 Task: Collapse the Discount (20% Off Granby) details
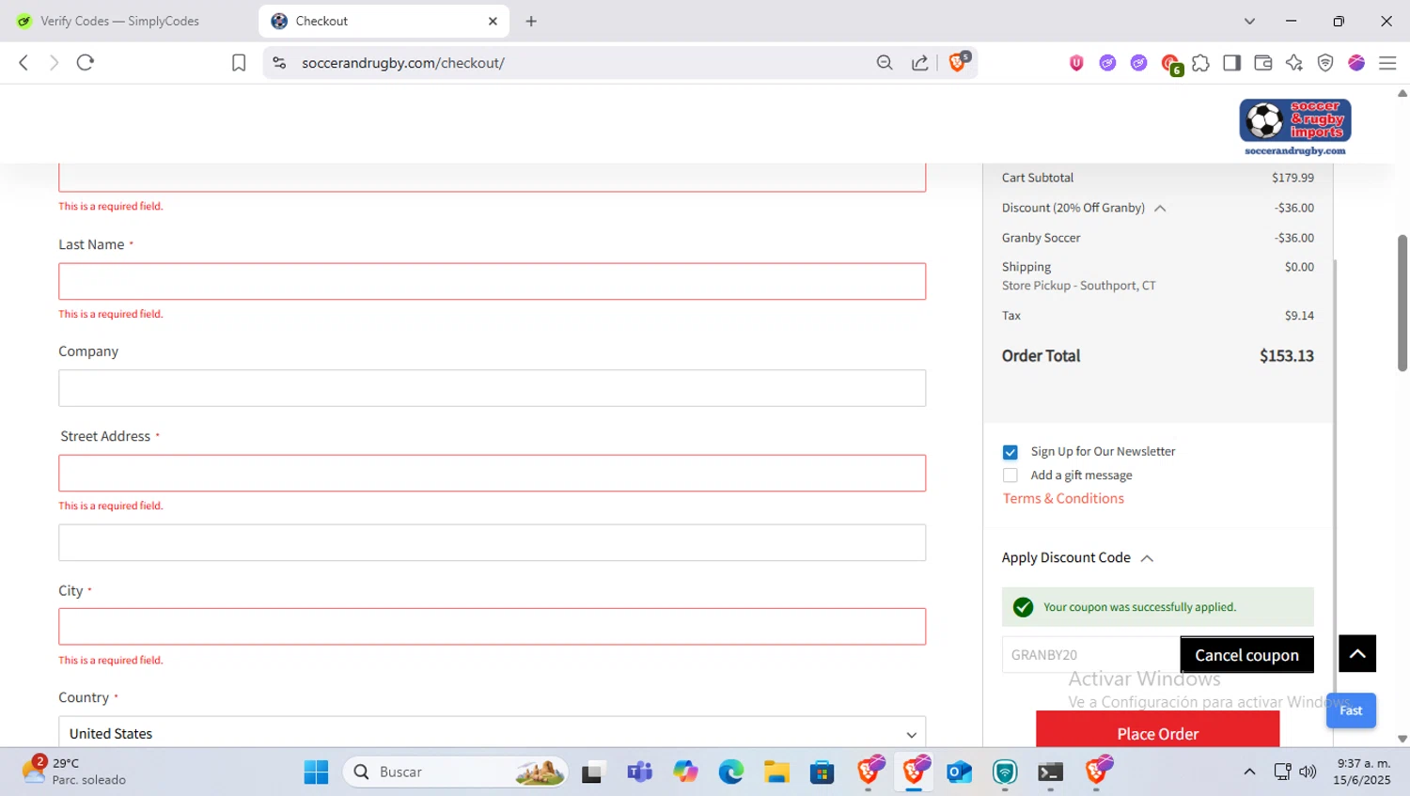click(1160, 209)
